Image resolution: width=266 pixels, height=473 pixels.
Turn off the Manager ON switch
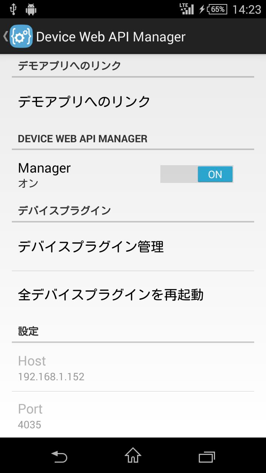pos(197,174)
